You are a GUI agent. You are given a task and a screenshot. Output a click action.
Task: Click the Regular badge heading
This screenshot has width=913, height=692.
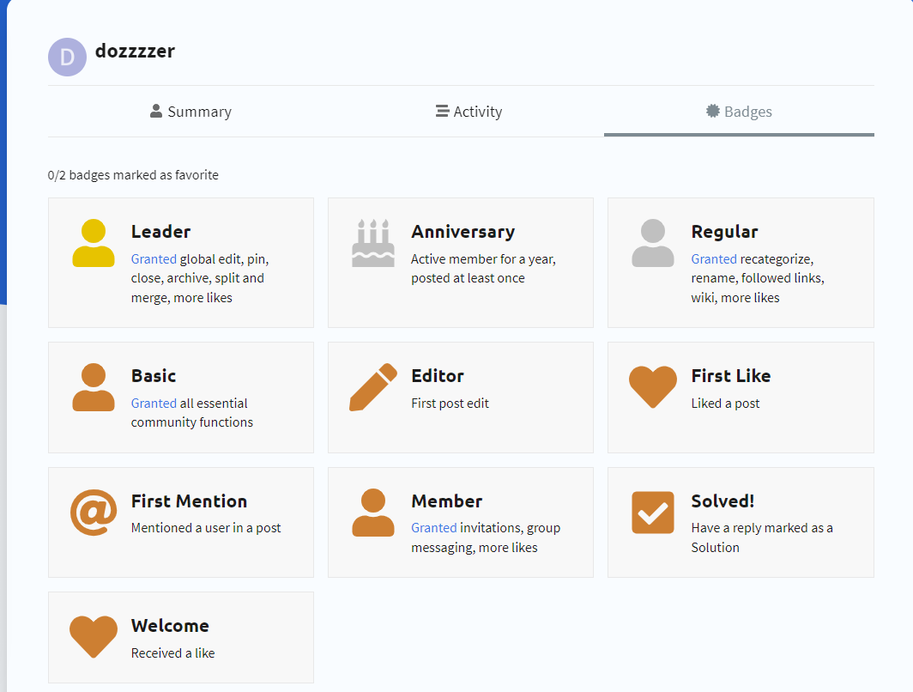click(724, 232)
